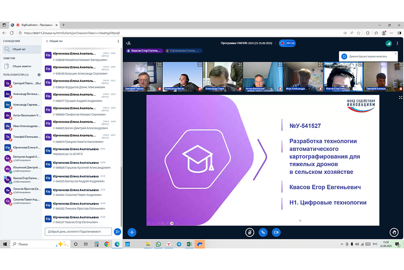Viewport: 404px width, 270px height.
Task: Fullscreen Антон Васильеви's webcam
Action: click(281, 64)
